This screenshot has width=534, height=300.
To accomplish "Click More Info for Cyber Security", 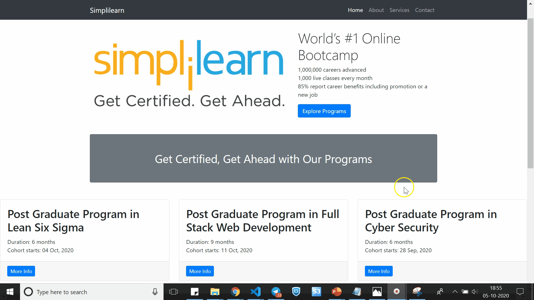I will click(x=379, y=271).
